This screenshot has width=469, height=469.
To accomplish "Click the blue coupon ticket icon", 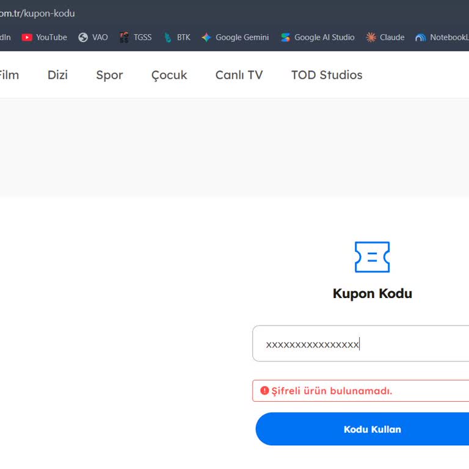I will [372, 257].
